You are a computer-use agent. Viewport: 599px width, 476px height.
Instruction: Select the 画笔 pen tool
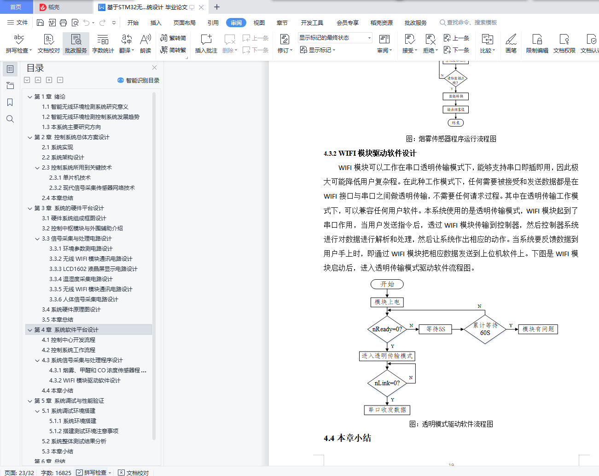[x=511, y=44]
